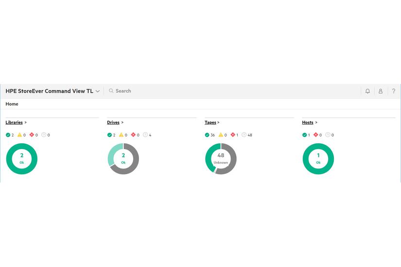The height and width of the screenshot is (267, 401).
Task: Open the user account icon
Action: point(381,91)
